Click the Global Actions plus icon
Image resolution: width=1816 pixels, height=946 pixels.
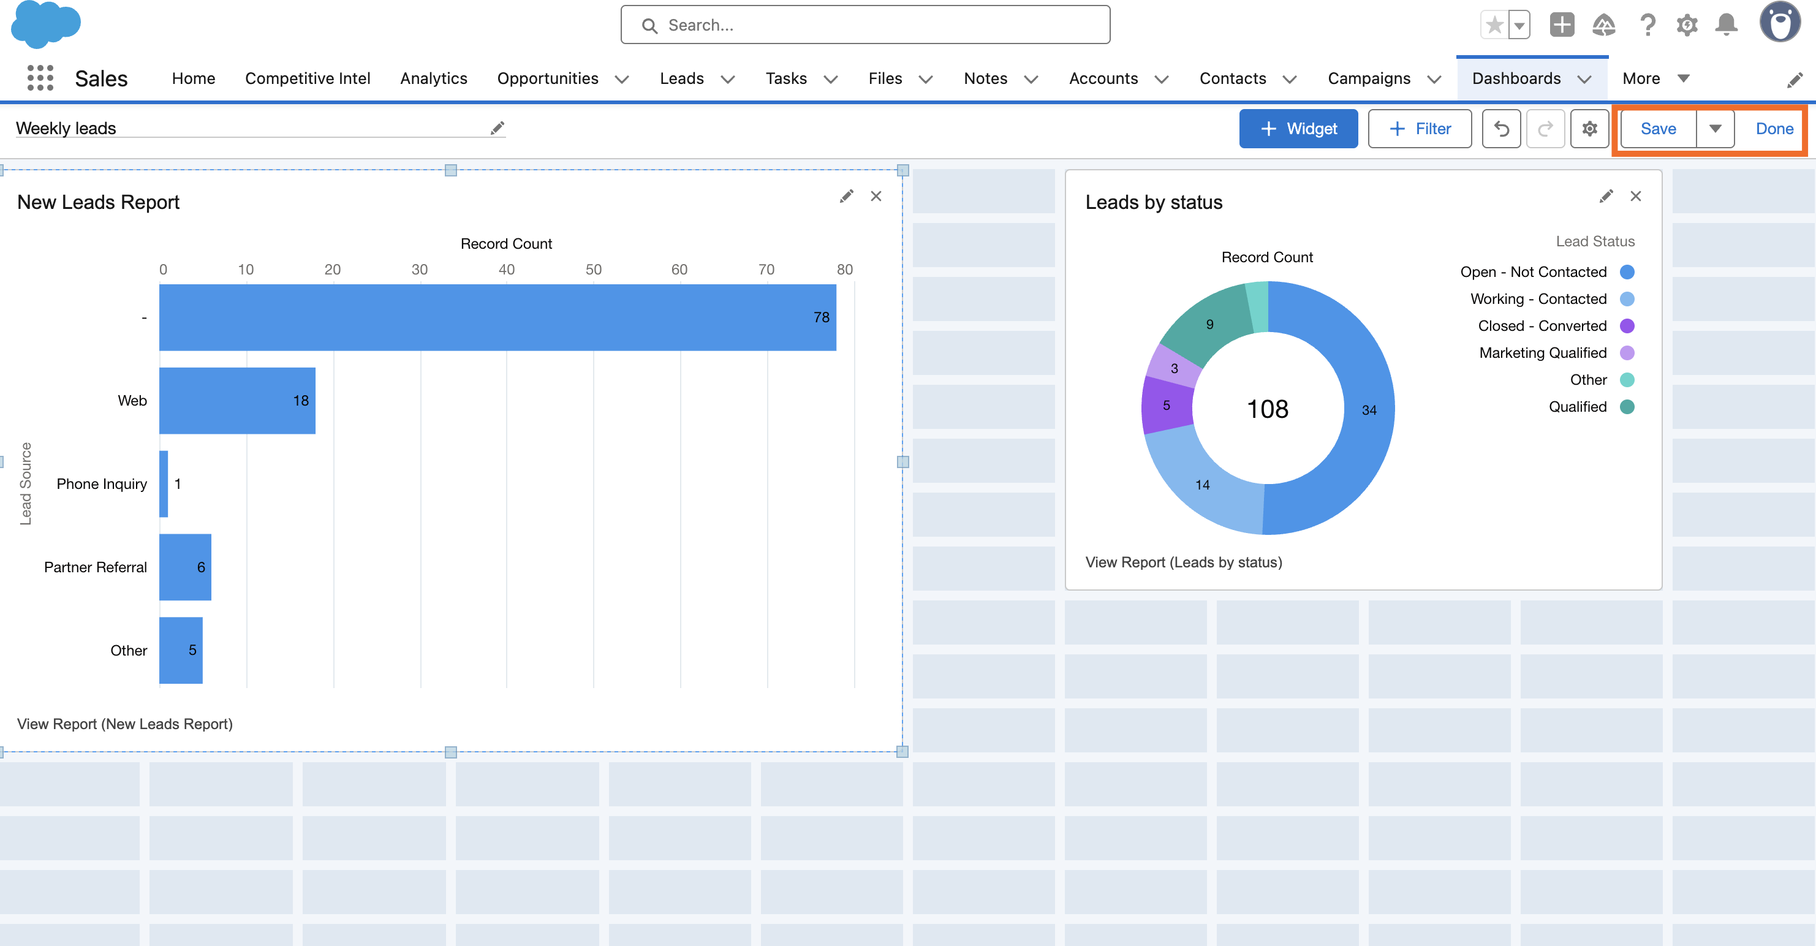(x=1562, y=25)
